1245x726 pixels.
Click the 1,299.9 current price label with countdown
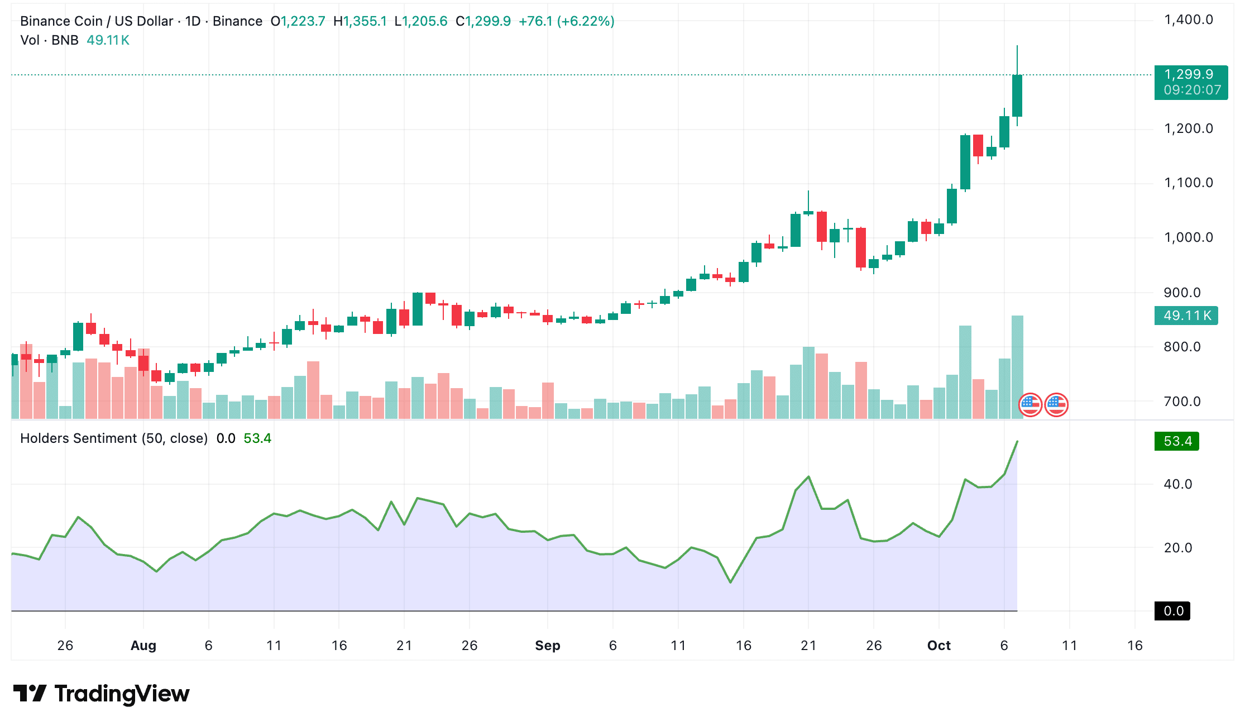(1191, 82)
